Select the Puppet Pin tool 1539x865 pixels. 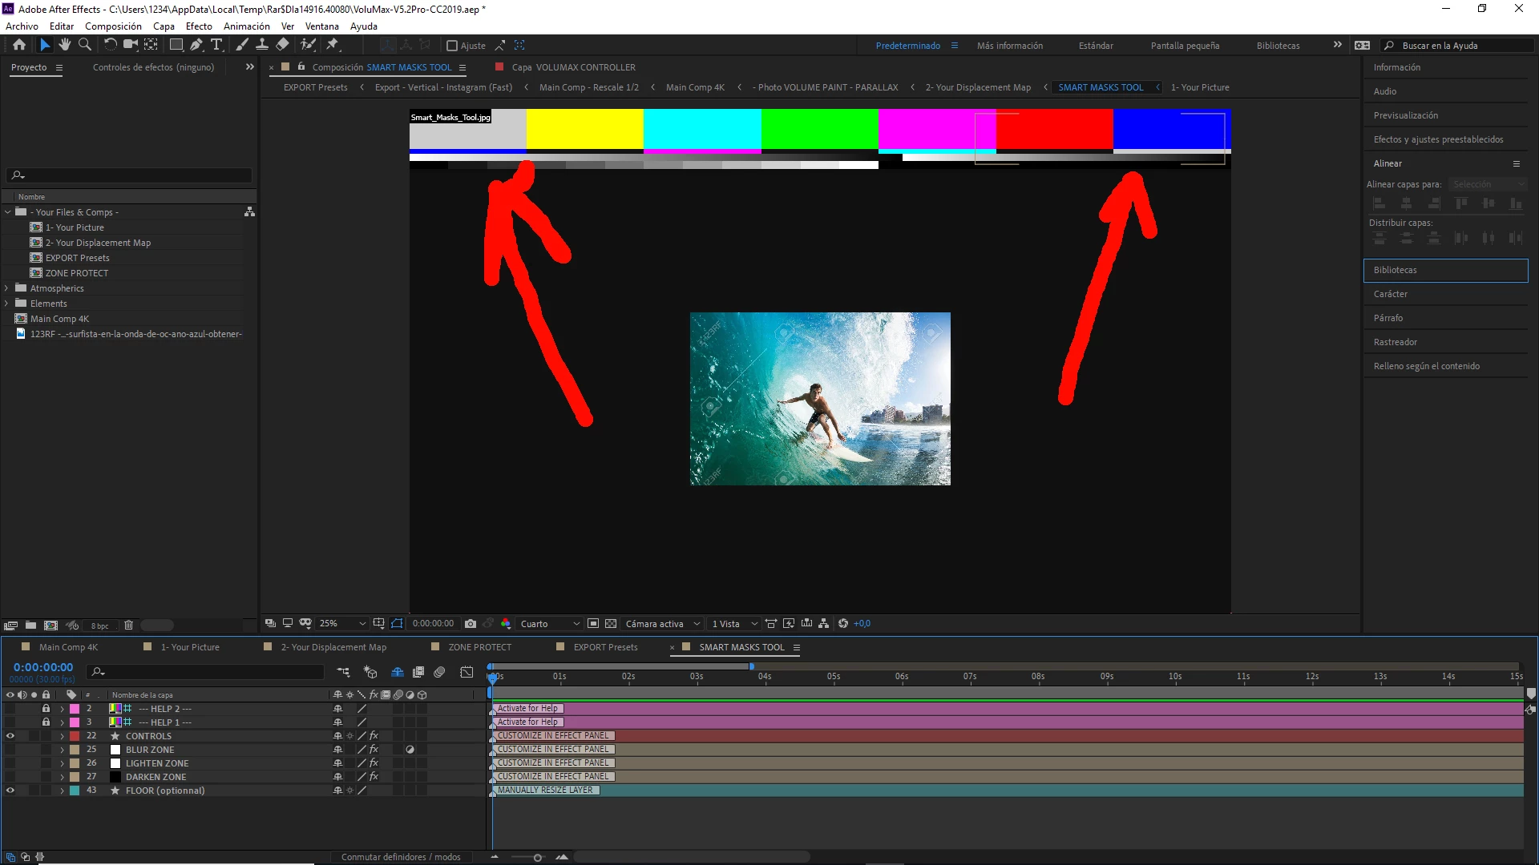333,45
